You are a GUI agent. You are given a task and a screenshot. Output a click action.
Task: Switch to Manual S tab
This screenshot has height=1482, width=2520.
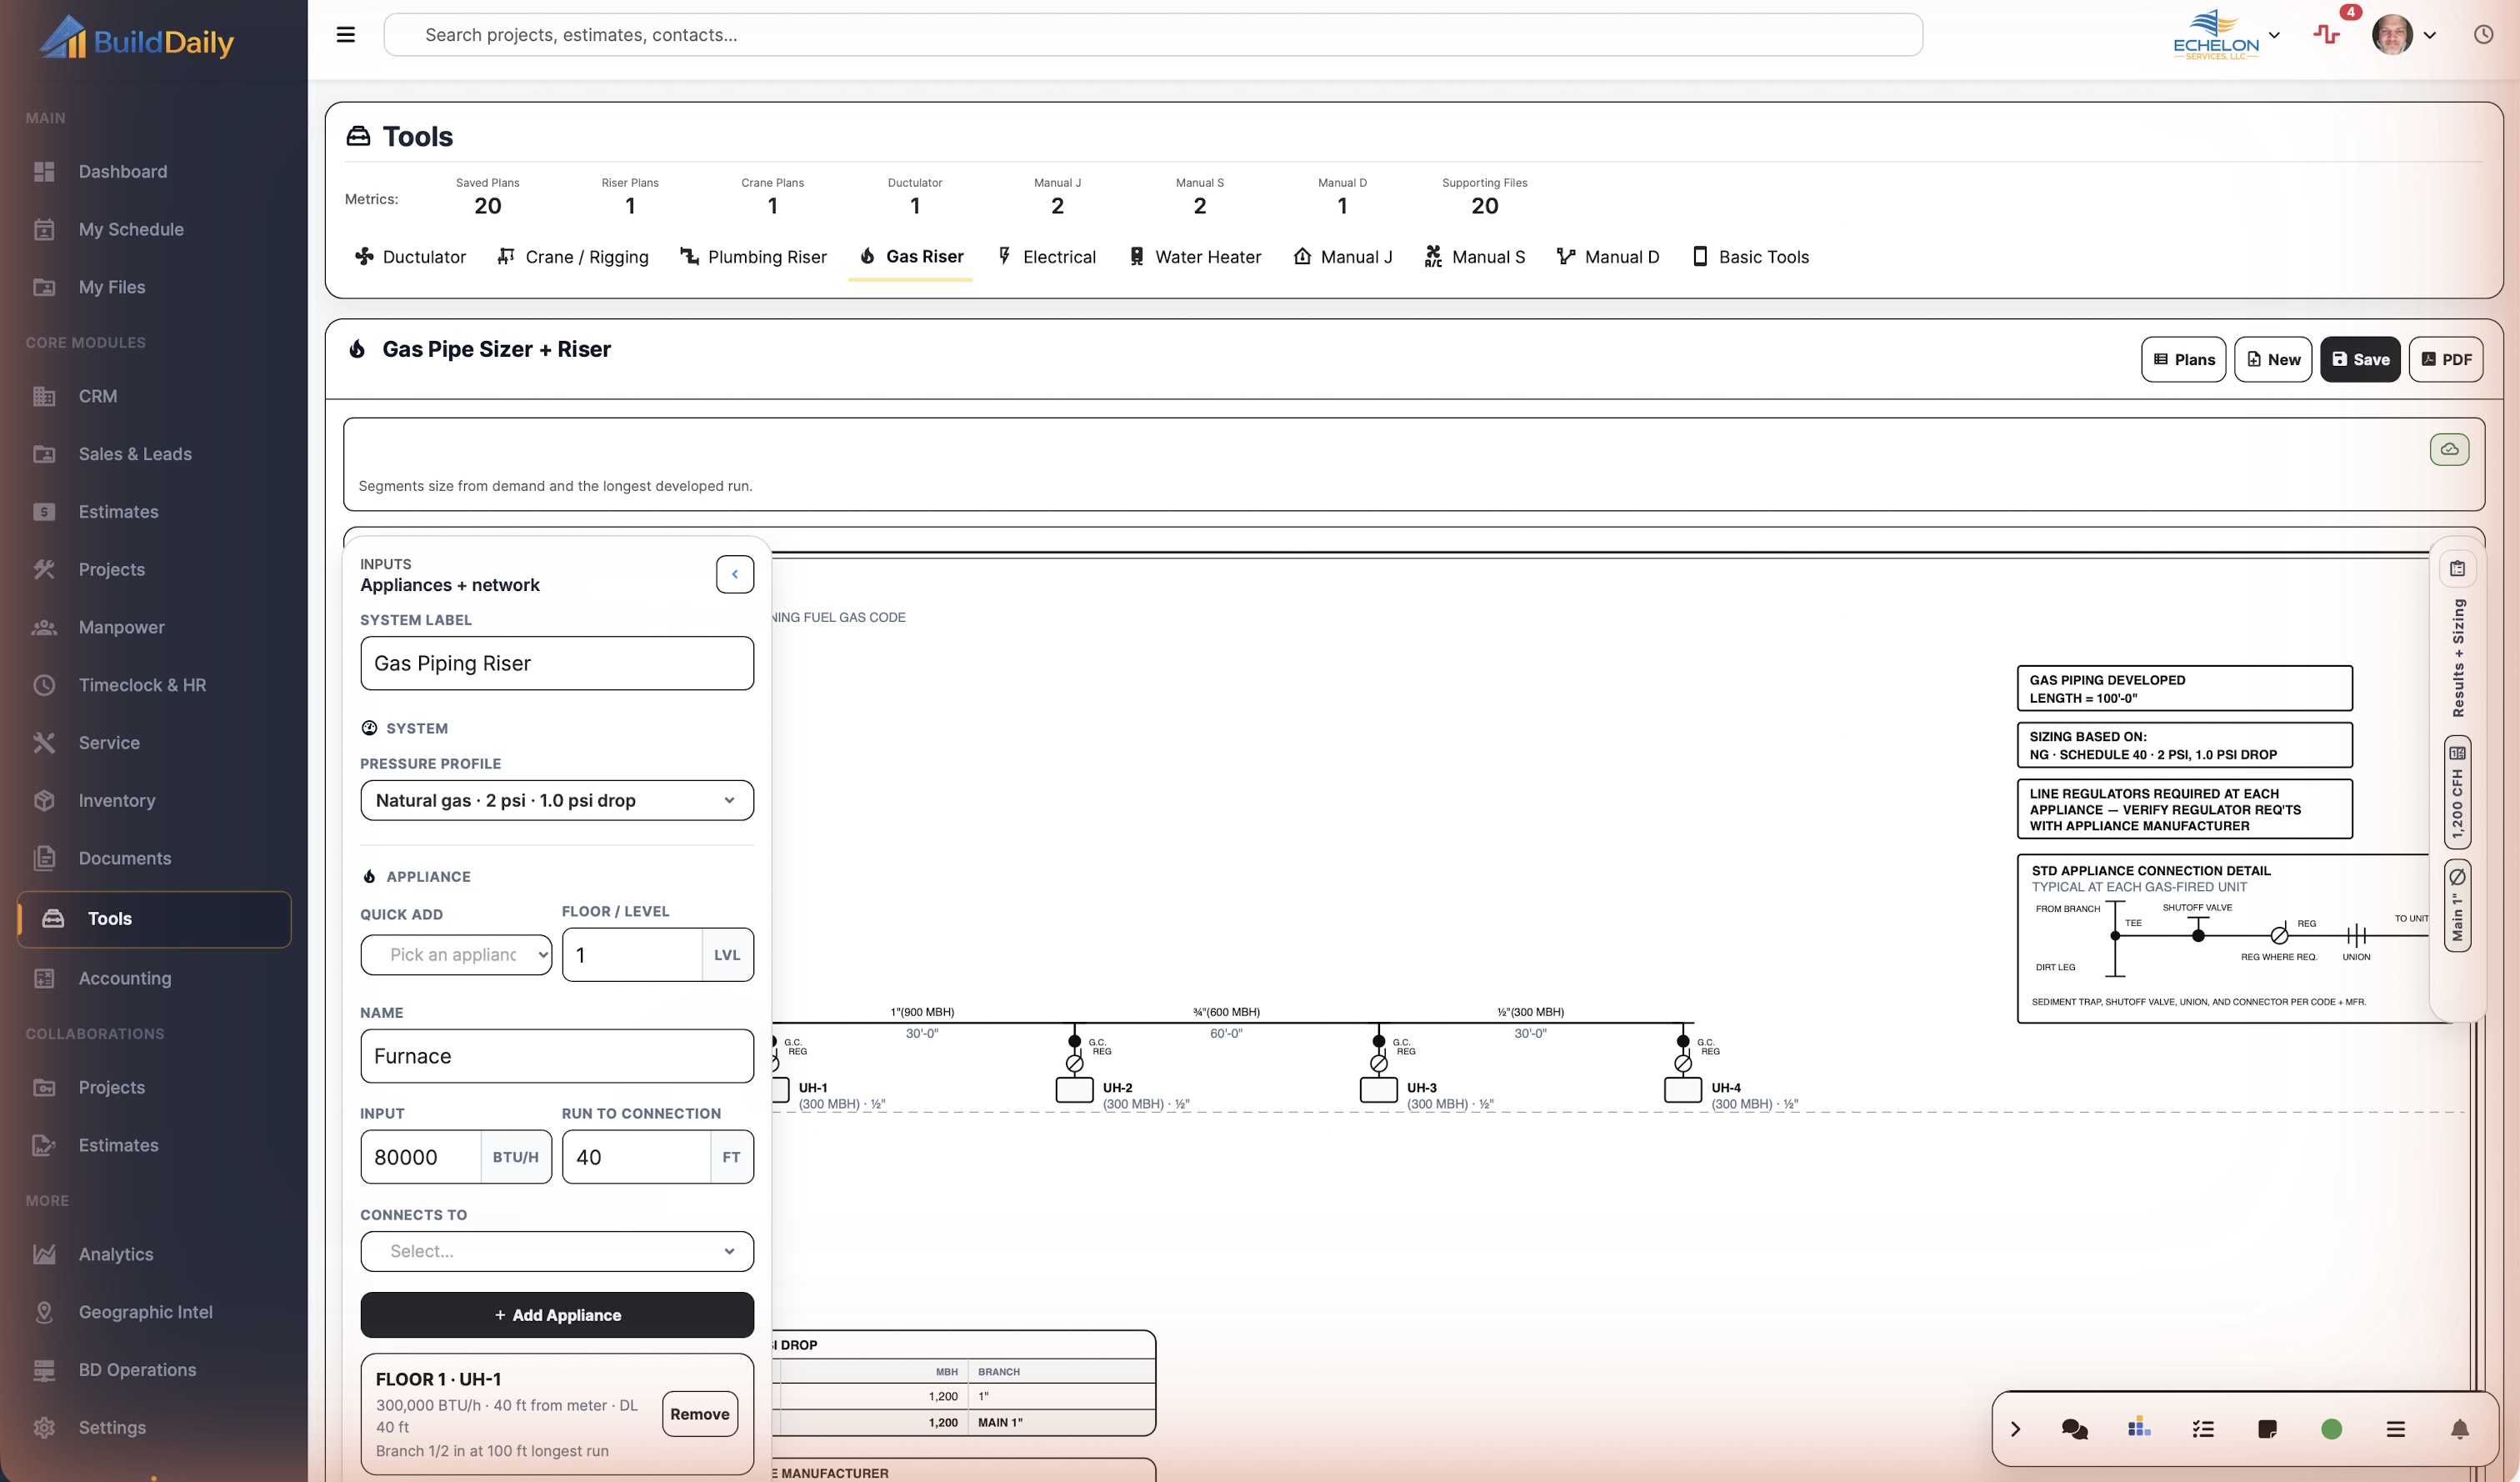pos(1476,257)
